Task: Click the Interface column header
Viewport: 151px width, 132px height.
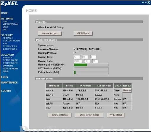Action: 54,86
